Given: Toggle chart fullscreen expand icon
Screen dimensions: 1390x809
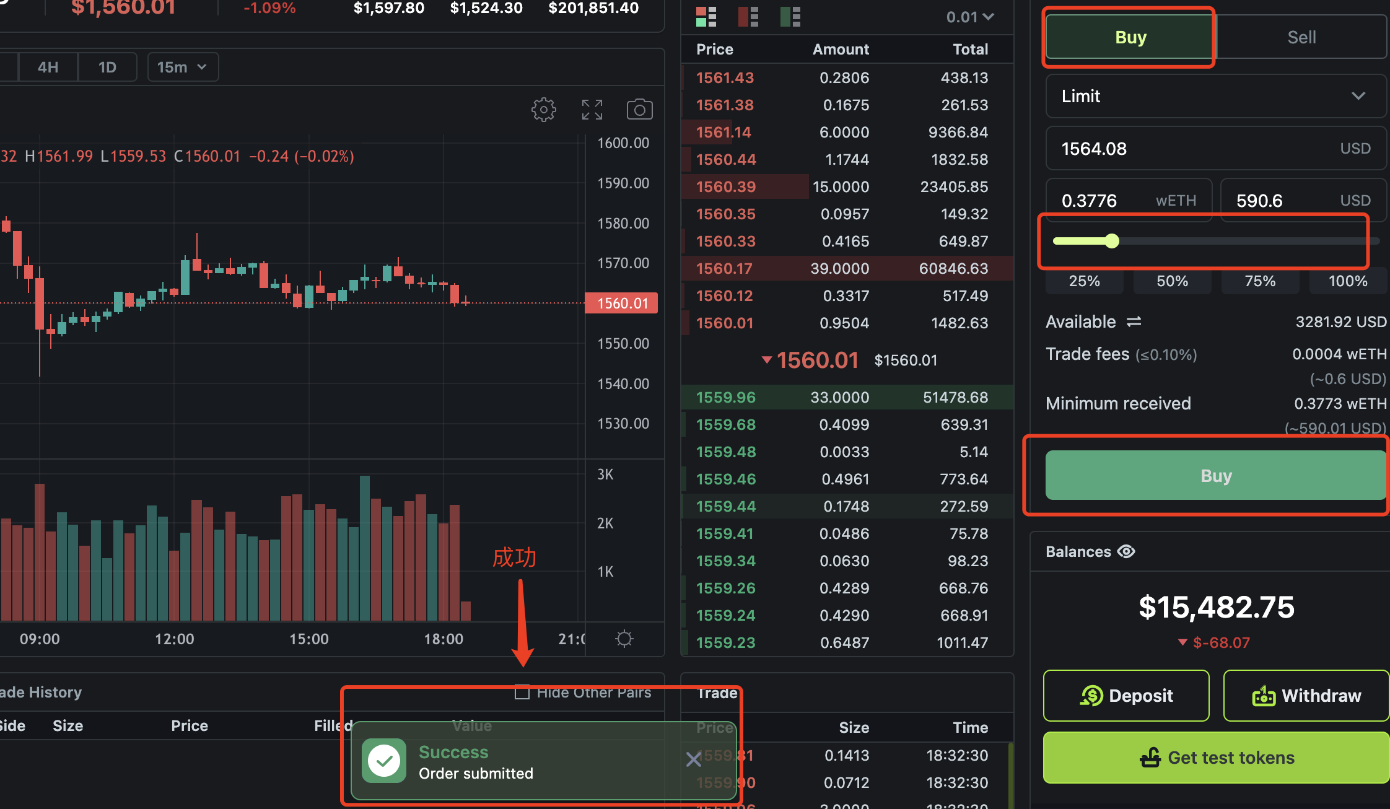Looking at the screenshot, I should [x=592, y=110].
